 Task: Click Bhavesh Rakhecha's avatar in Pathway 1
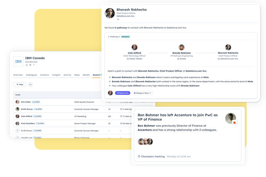pos(228,47)
